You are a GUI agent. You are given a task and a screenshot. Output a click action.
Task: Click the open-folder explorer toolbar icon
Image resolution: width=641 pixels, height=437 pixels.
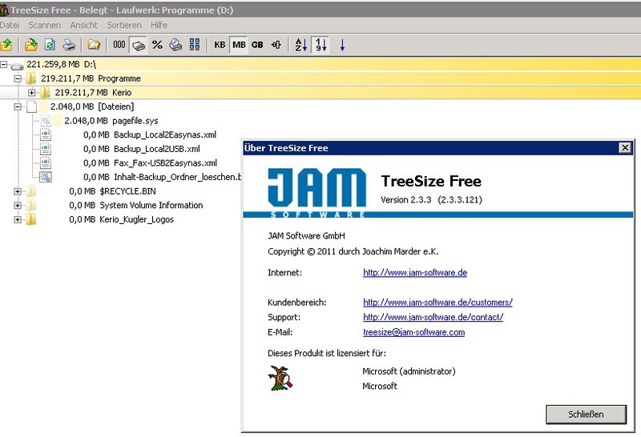tap(94, 45)
